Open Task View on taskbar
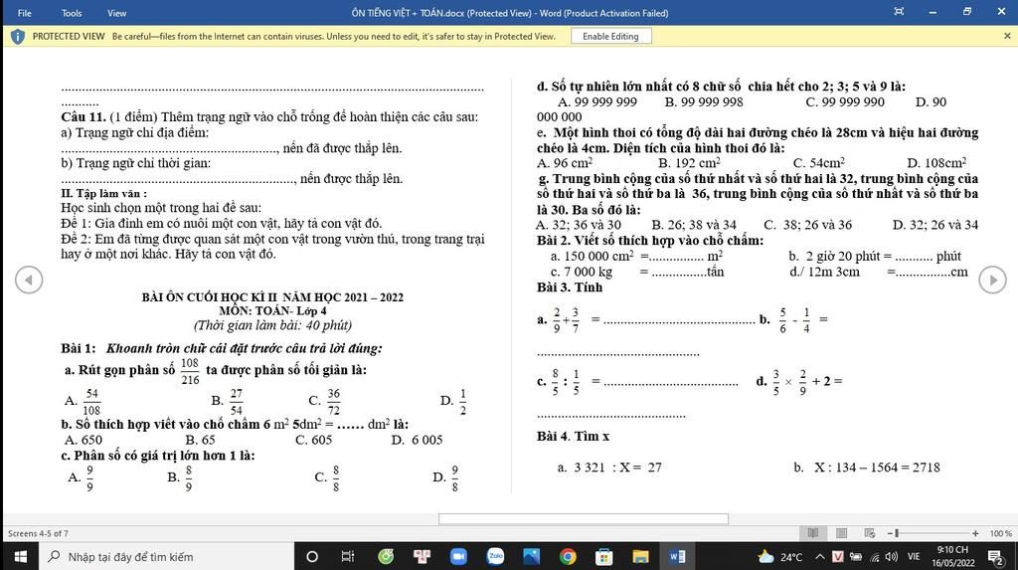This screenshot has height=570, width=1018. point(348,556)
